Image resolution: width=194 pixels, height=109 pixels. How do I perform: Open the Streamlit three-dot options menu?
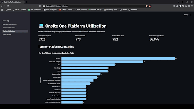point(191,15)
